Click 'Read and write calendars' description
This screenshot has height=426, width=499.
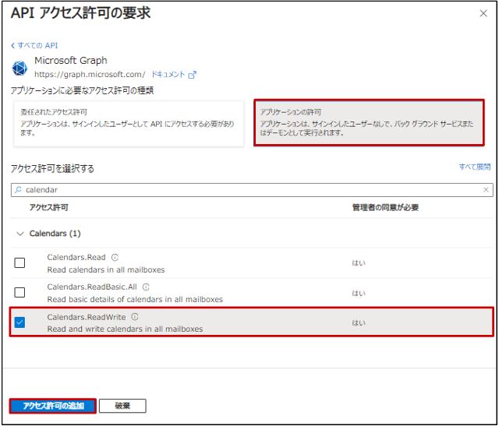tap(125, 329)
